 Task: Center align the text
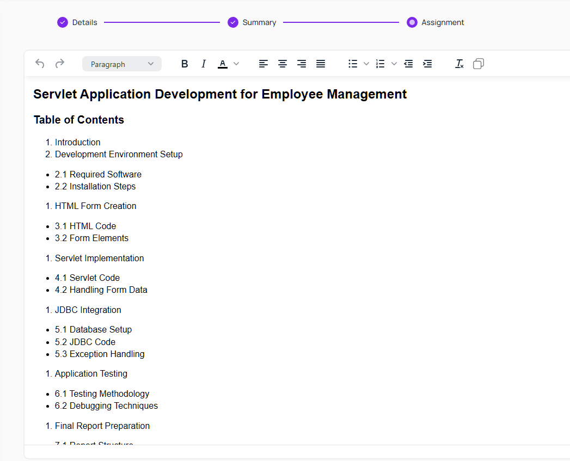[x=283, y=64]
